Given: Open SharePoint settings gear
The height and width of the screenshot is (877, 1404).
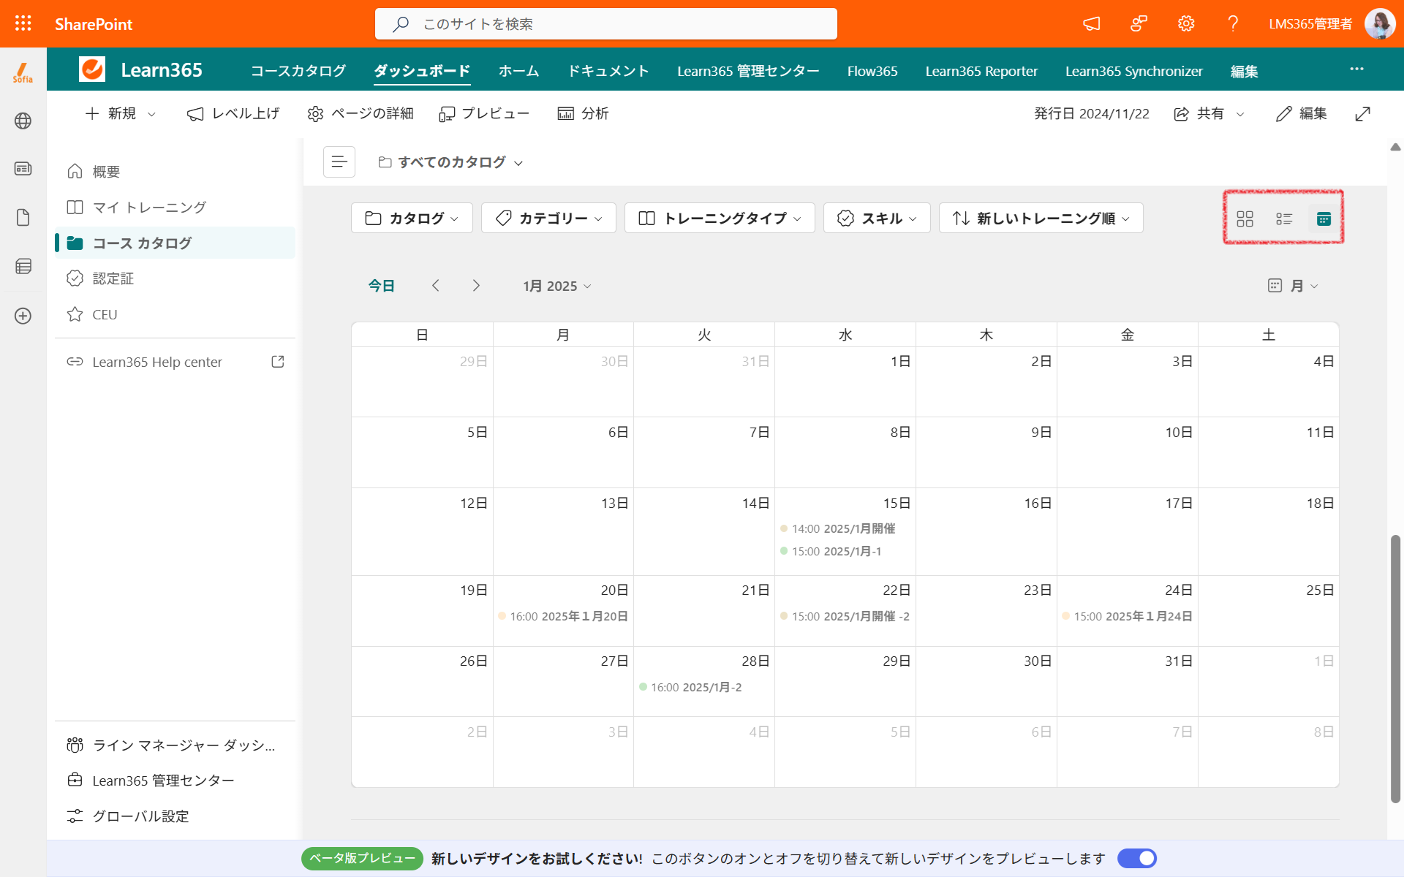Looking at the screenshot, I should [x=1186, y=23].
